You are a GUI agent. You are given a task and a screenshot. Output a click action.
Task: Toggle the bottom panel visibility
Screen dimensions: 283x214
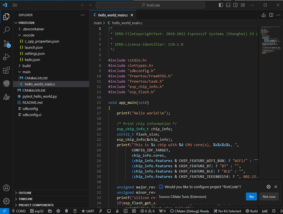point(228,5)
